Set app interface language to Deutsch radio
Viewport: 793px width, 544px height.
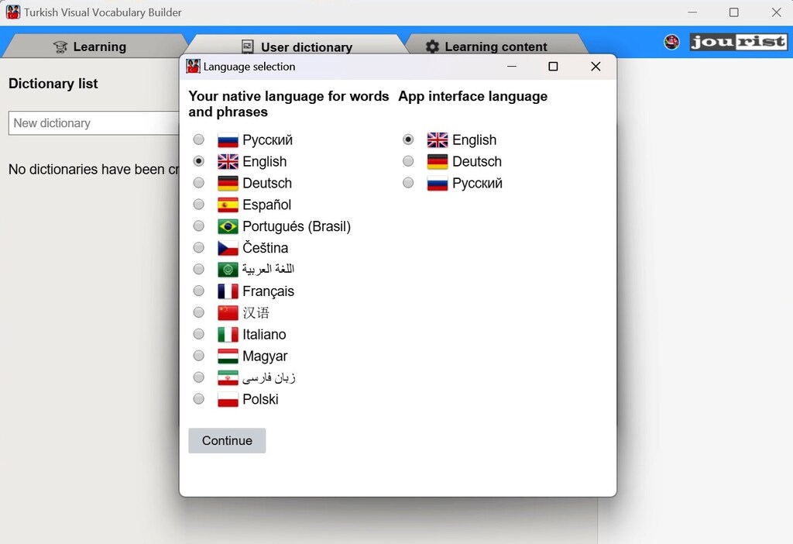(x=408, y=161)
